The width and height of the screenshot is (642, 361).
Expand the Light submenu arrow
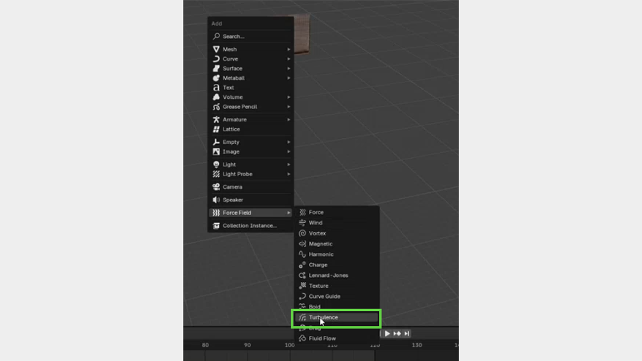289,164
